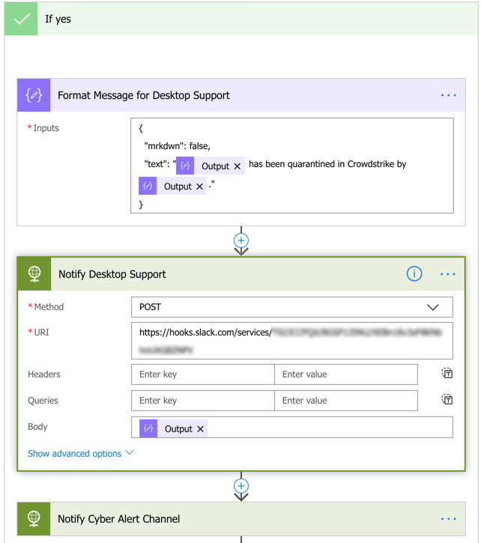Click the Headers Enter value field
The width and height of the screenshot is (481, 543).
(x=345, y=374)
